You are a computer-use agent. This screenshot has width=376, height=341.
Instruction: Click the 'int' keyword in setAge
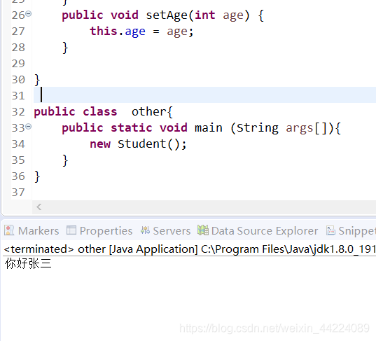tap(205, 15)
